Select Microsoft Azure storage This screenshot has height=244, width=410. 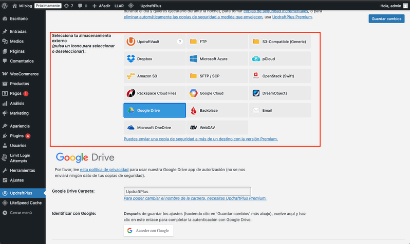217,59
